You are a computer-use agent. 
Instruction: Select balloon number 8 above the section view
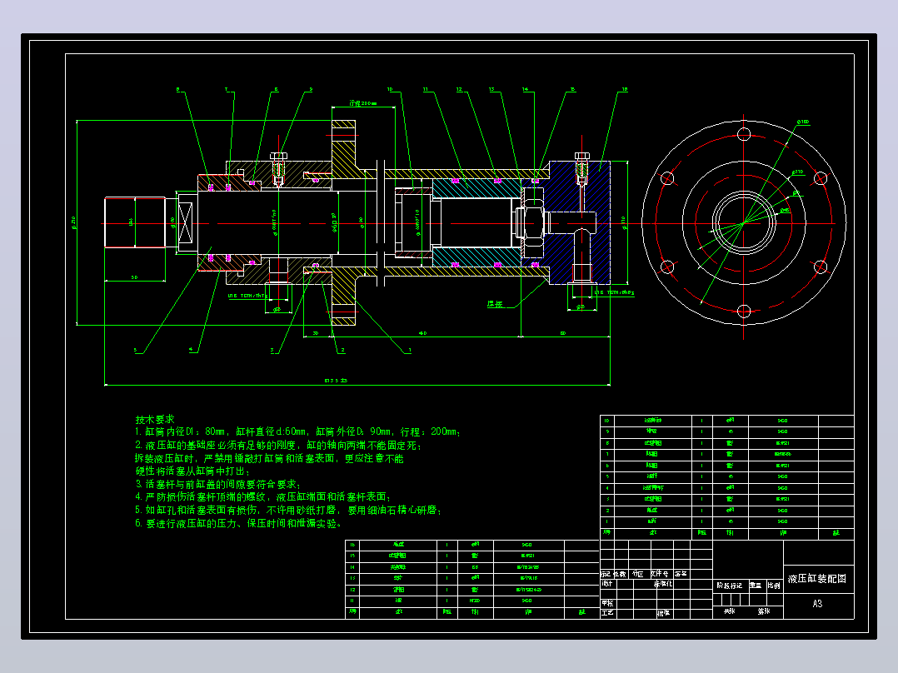coord(177,89)
